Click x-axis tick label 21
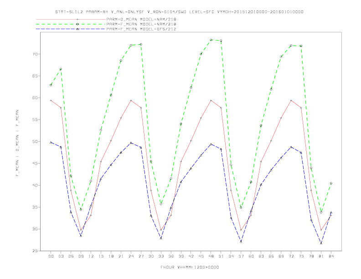The height and width of the screenshot is (279, 361). pyautogui.click(x=121, y=256)
